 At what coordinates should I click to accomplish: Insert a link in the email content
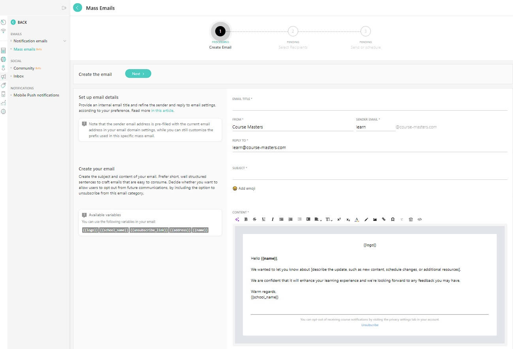click(x=383, y=219)
